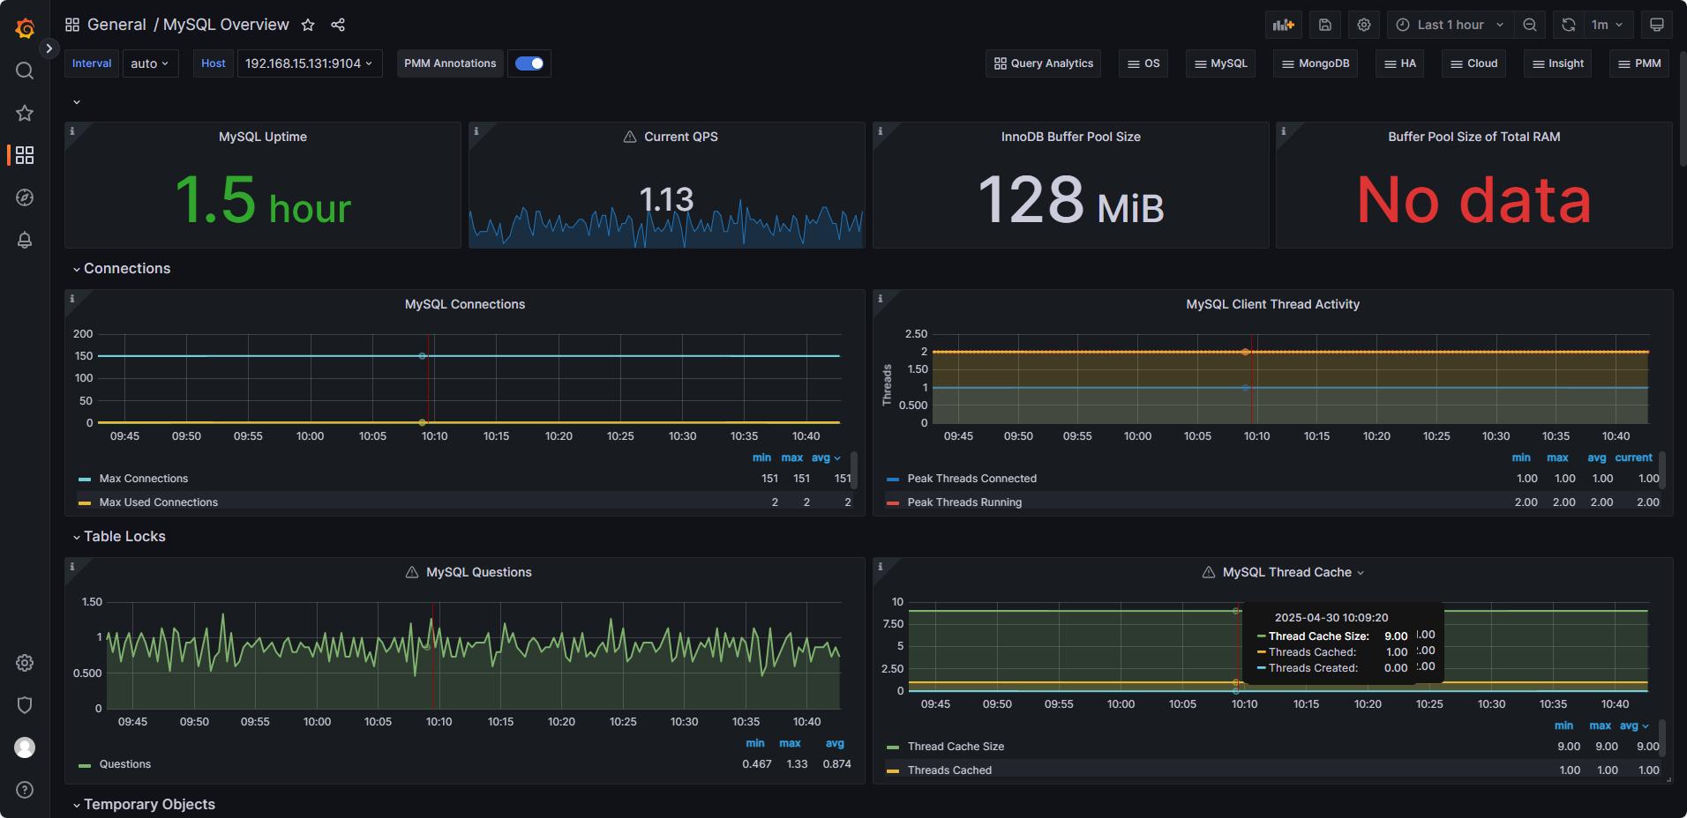Open dashboard settings gear

click(1364, 25)
